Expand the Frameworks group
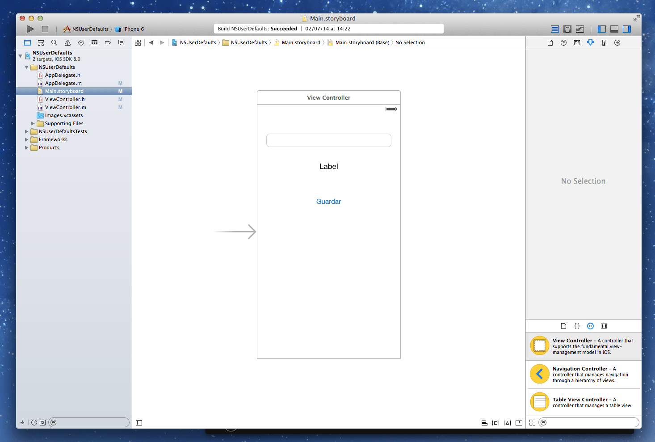This screenshot has width=655, height=442. [26, 140]
